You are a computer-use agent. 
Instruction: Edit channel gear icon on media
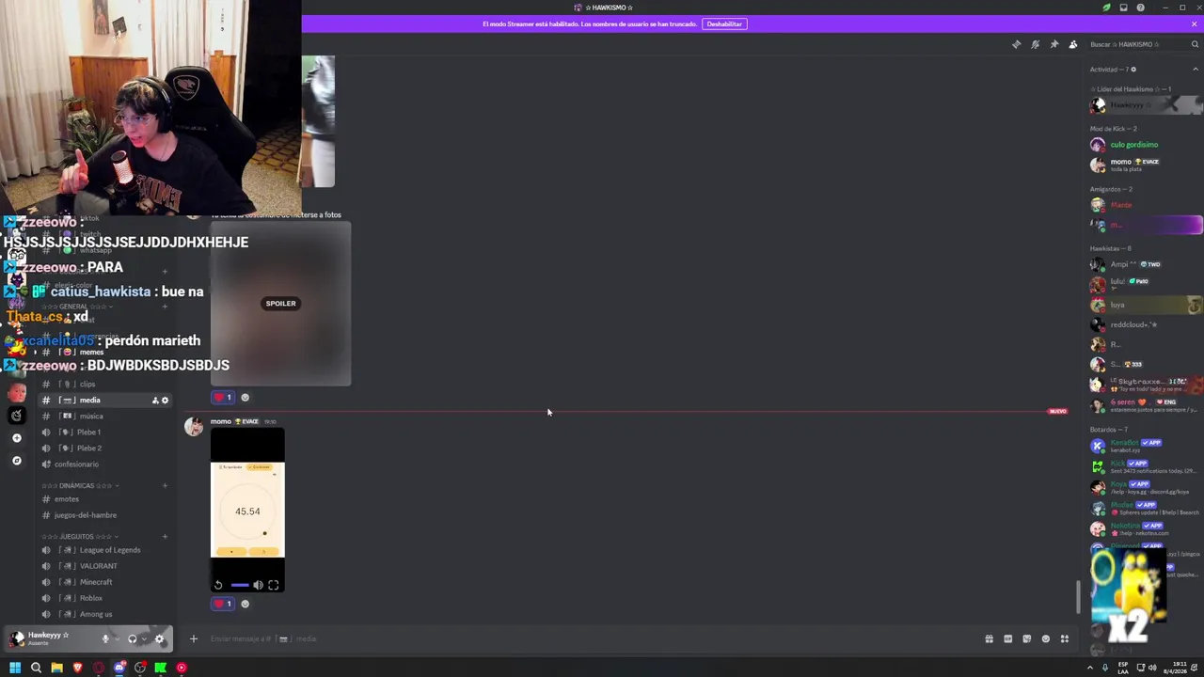click(166, 401)
